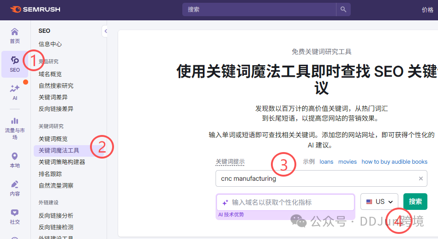Open the 社交 social section in sidebar
Image resolution: width=438 pixels, height=239 pixels.
point(15,217)
